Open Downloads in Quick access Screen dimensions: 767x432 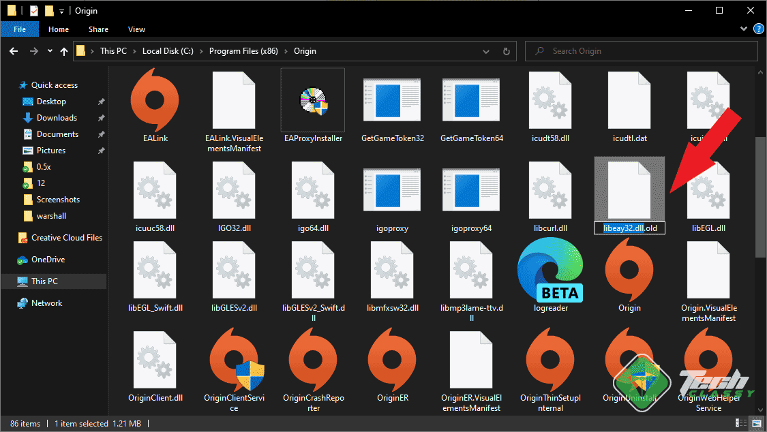pos(57,118)
